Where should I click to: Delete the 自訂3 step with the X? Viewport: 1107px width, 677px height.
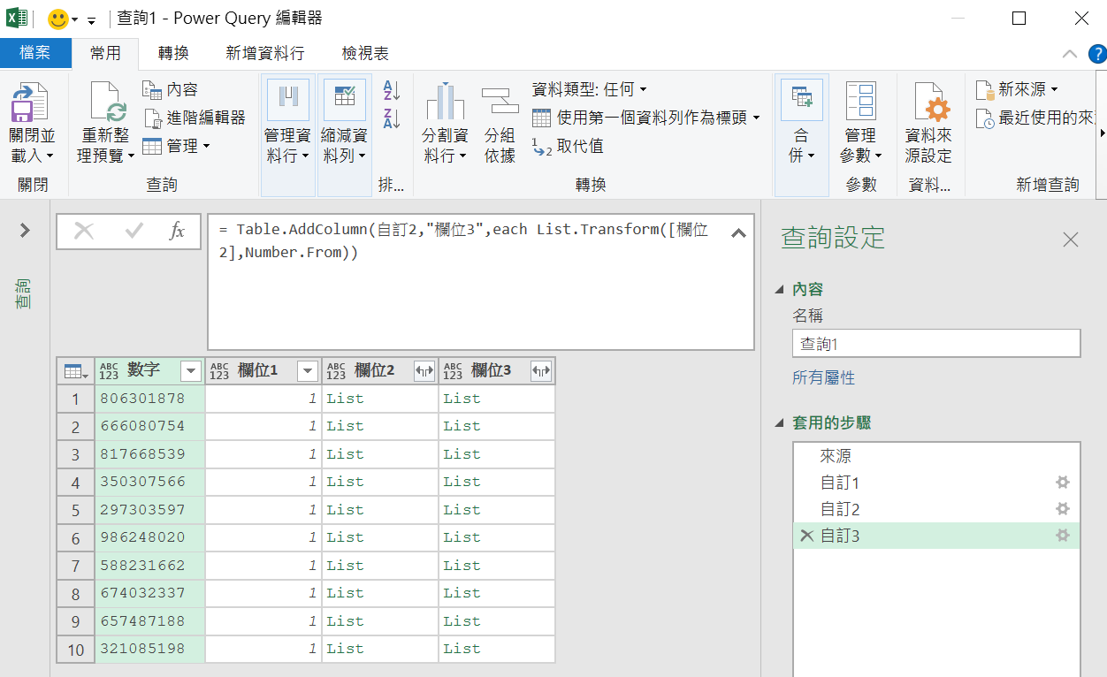pos(806,536)
